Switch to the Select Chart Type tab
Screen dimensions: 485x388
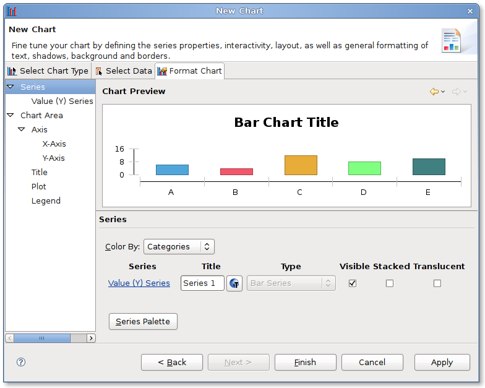[x=48, y=71]
